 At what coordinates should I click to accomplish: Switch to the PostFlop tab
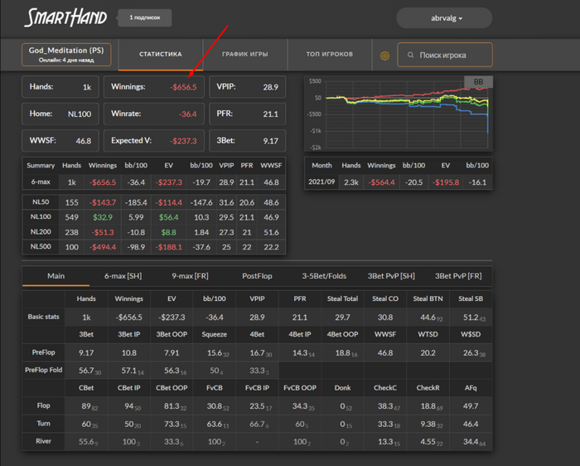pos(257,276)
